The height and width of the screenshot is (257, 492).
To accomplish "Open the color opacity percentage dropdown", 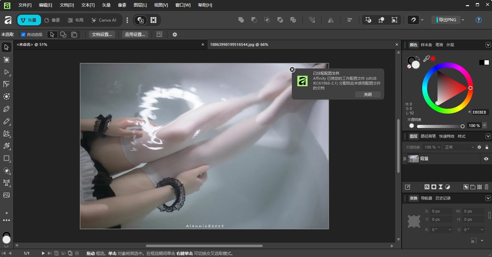I will pyautogui.click(x=484, y=126).
